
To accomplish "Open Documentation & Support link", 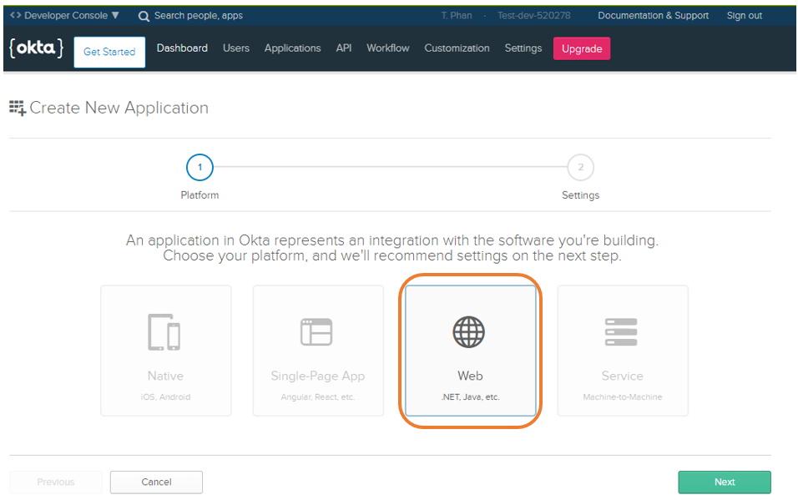I will tap(653, 16).
